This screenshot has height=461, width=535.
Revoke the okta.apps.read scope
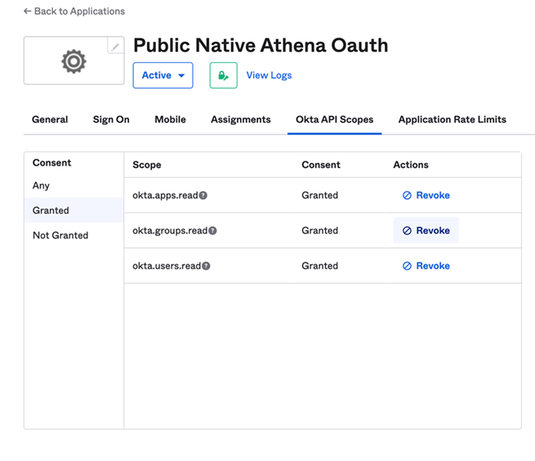tap(426, 196)
